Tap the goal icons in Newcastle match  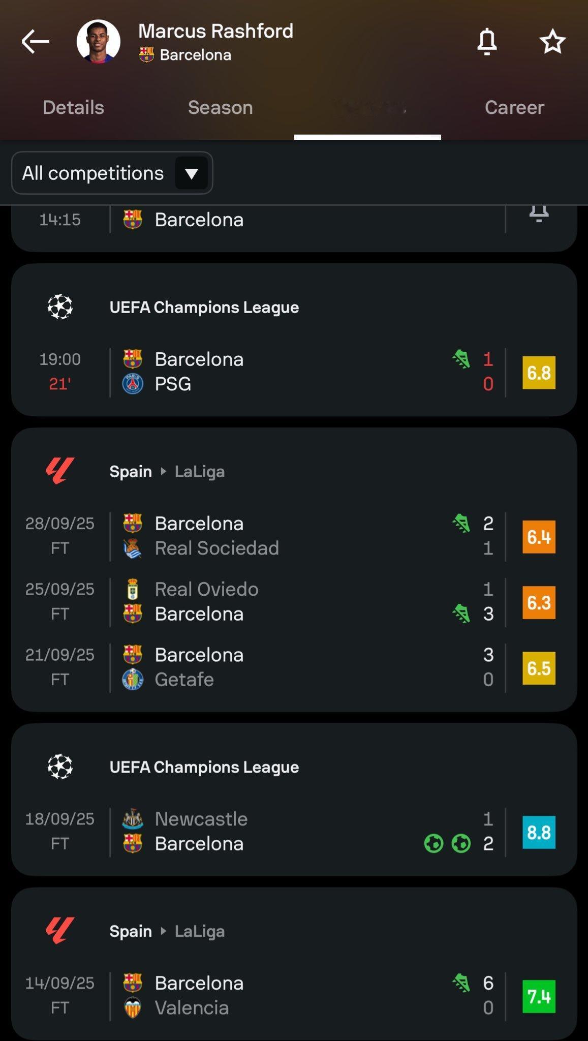click(447, 844)
